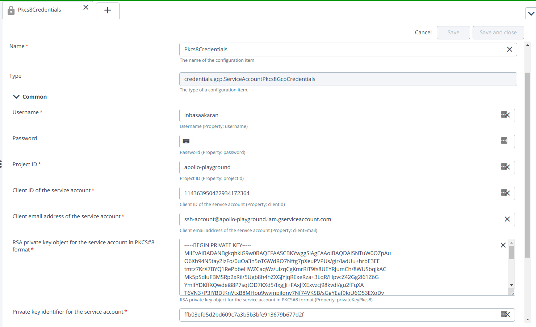The image size is (536, 327).
Task: Click the 'Username (Property: username)' hint text
Action: click(214, 126)
